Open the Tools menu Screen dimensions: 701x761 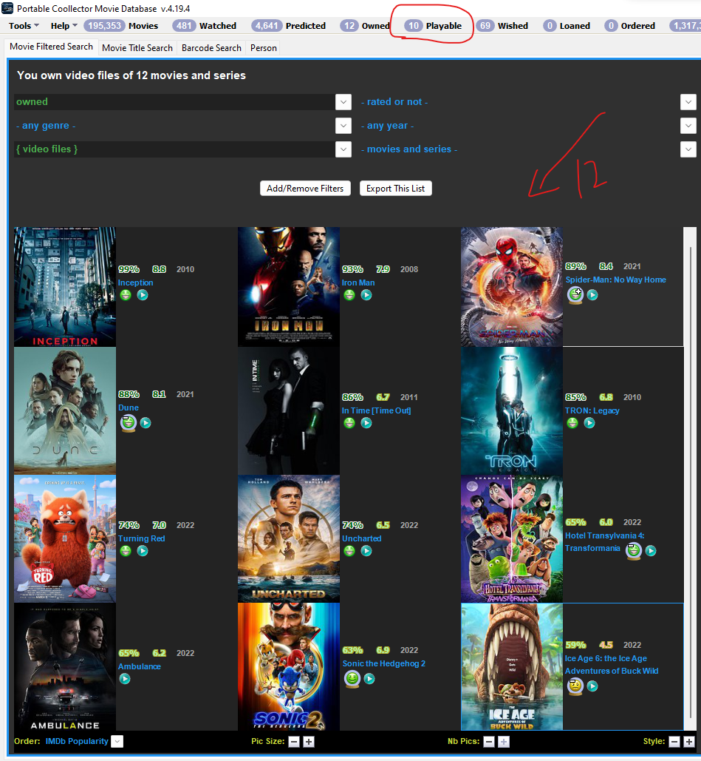coord(24,26)
